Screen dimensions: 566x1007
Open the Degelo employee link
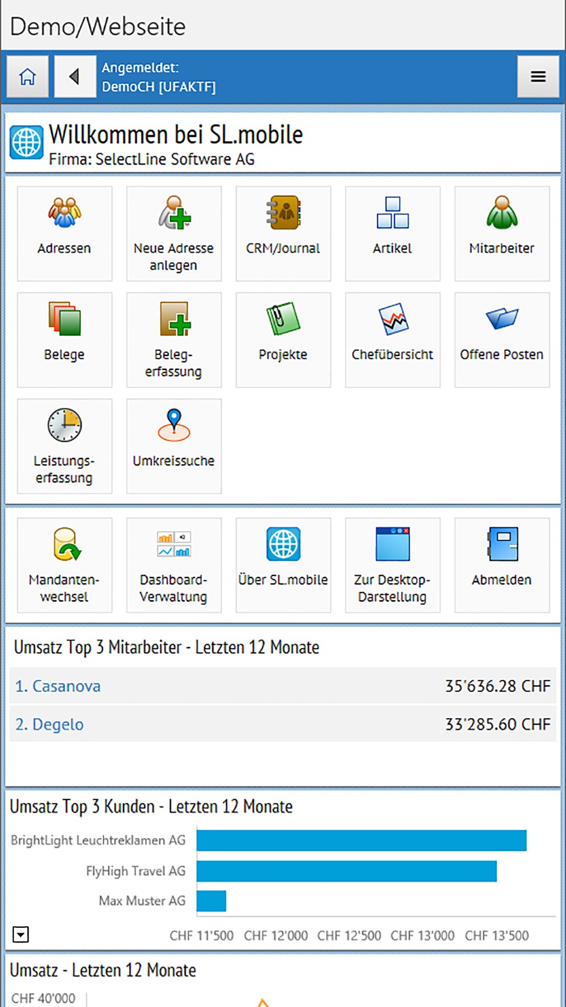(49, 724)
